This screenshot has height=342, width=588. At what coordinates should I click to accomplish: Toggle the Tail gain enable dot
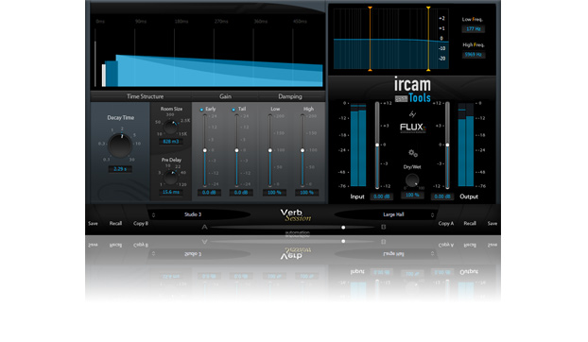(x=233, y=110)
